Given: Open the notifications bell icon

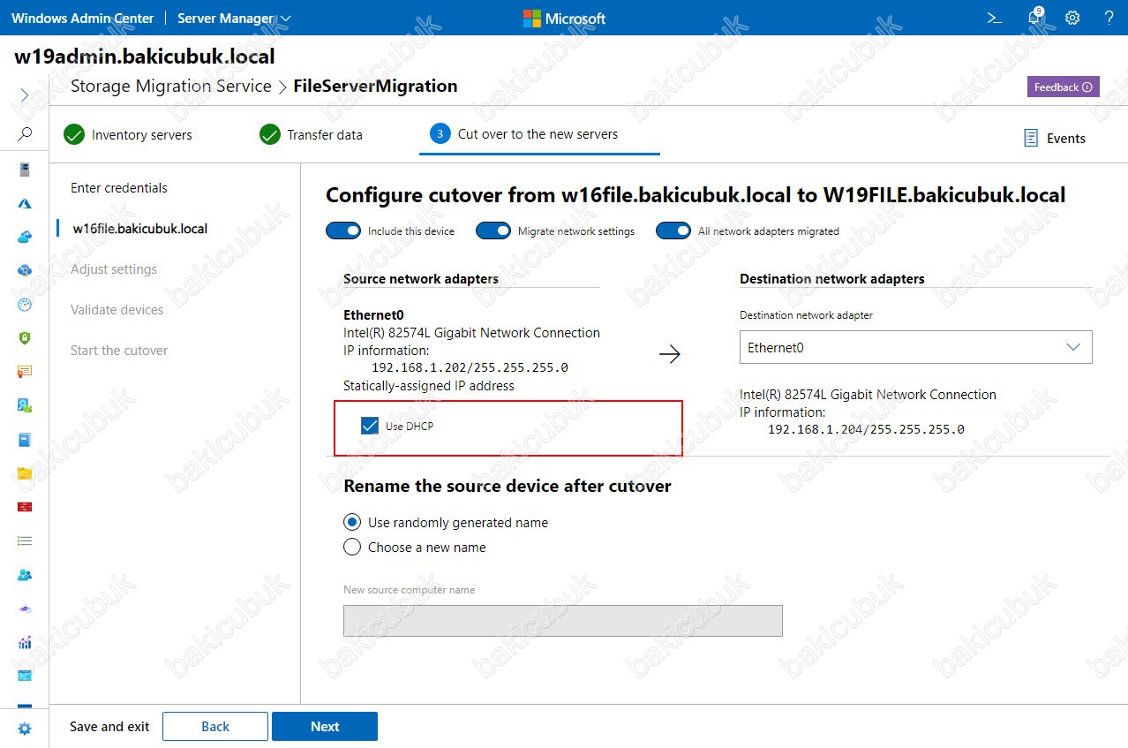Looking at the screenshot, I should click(x=1035, y=18).
